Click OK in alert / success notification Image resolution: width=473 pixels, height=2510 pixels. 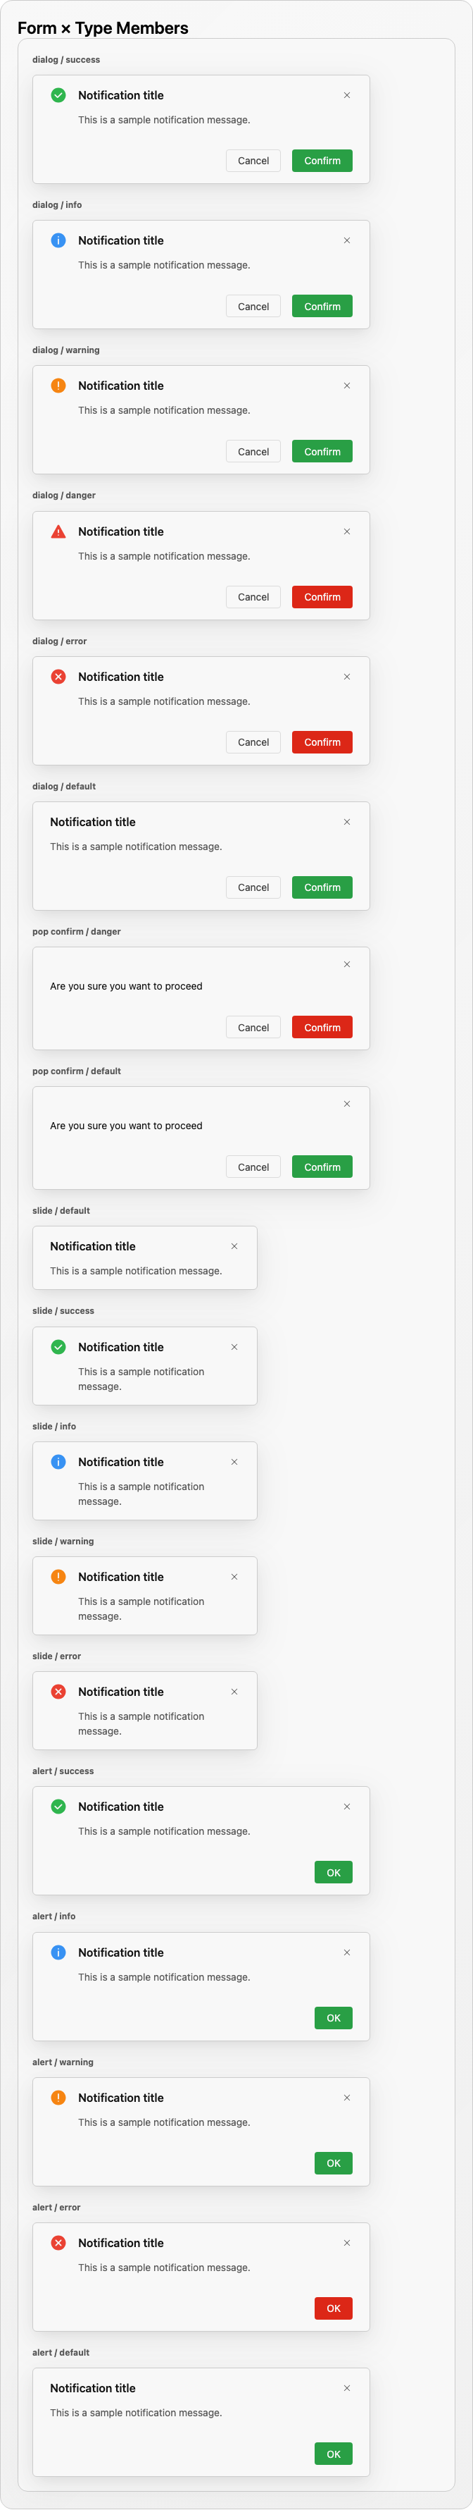click(333, 1872)
